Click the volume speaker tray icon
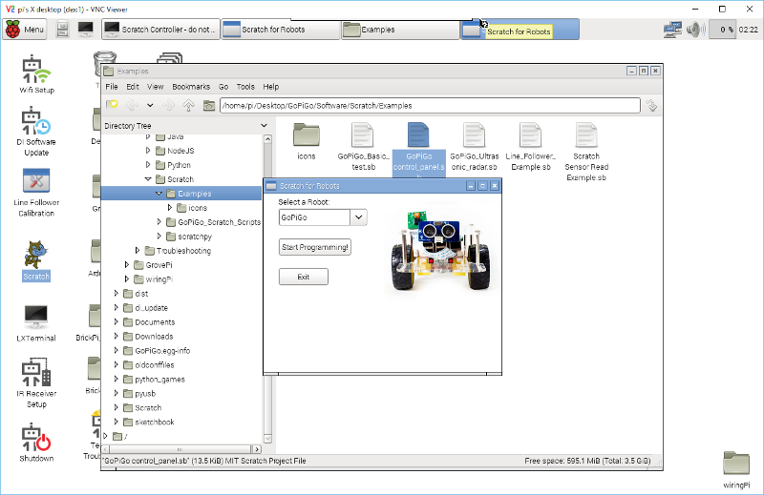This screenshot has width=764, height=495. coord(696,30)
